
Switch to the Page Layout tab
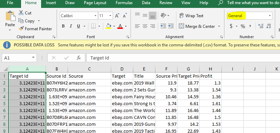tap(95, 3)
